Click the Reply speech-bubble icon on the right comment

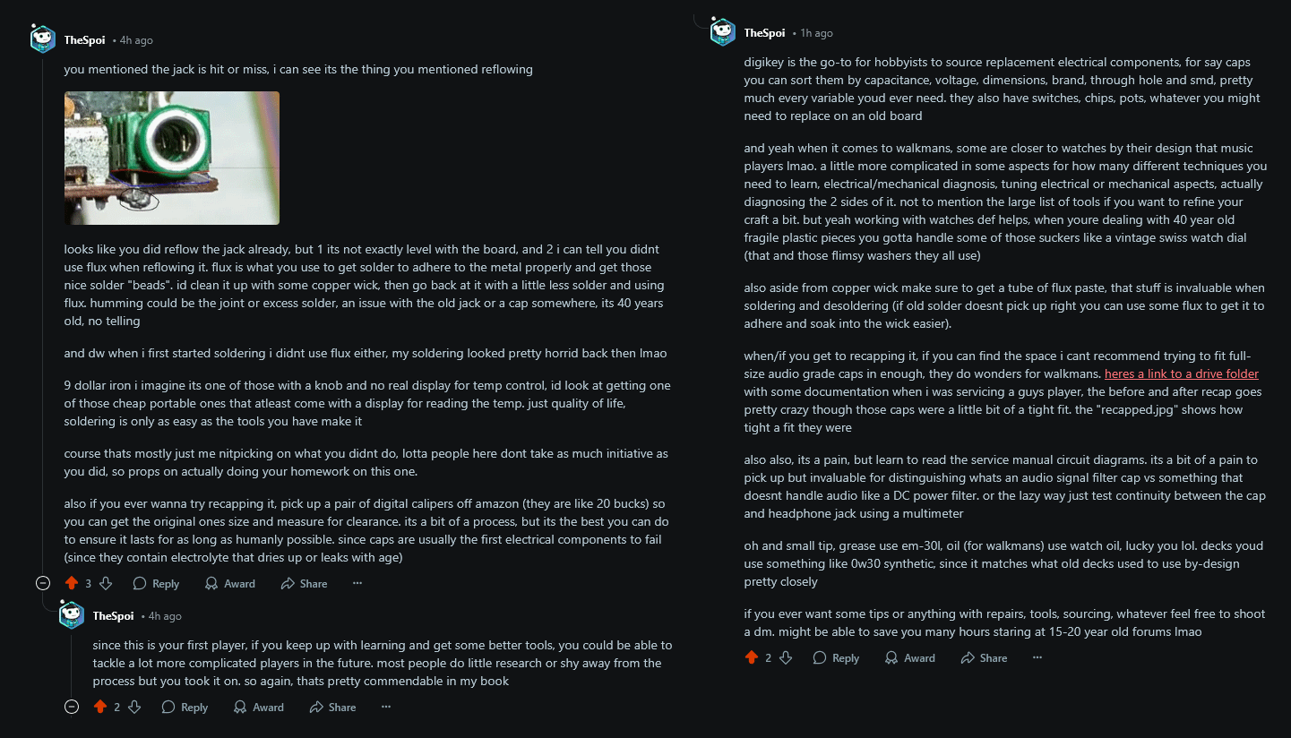(x=819, y=657)
